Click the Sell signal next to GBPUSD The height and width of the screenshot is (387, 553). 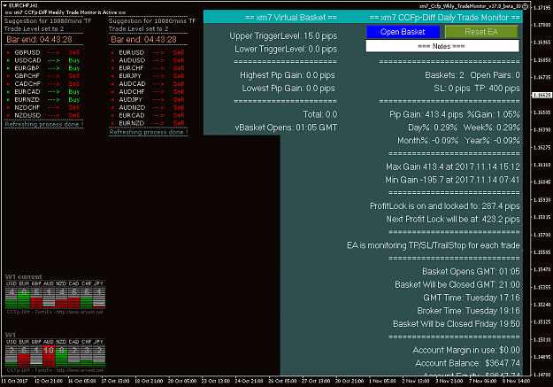[x=74, y=52]
